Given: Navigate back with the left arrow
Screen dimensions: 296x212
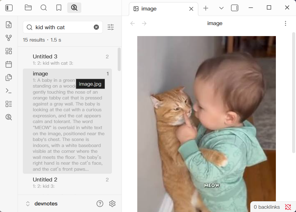Looking at the screenshot, I should point(133,23).
